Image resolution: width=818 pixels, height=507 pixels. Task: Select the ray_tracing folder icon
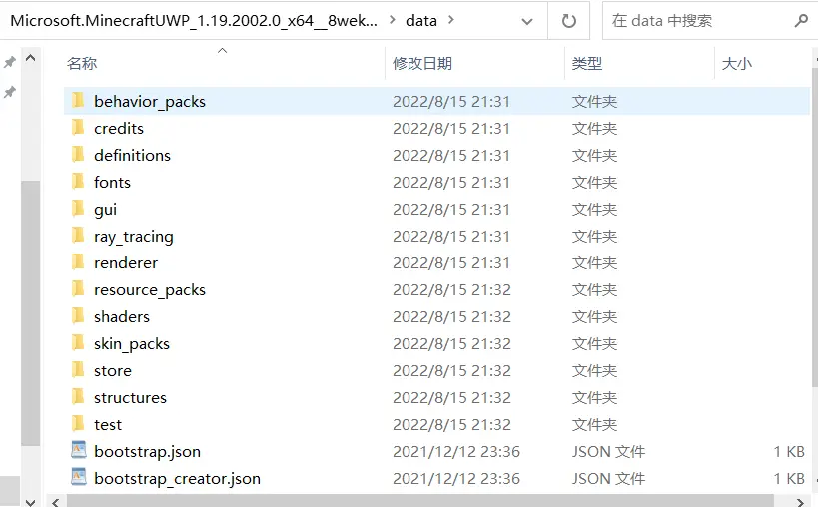(78, 235)
